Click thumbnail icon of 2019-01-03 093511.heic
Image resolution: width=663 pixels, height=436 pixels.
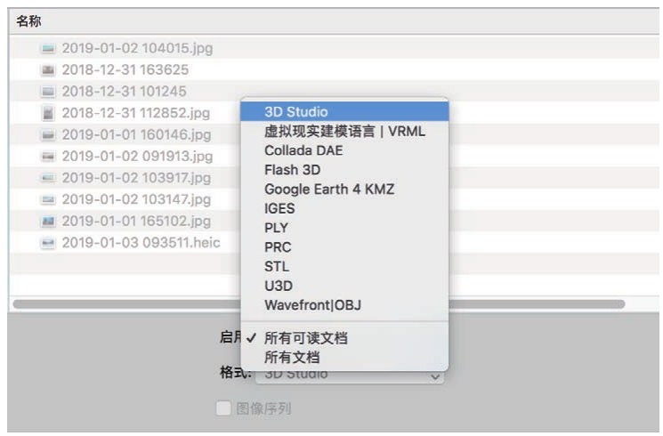(48, 242)
